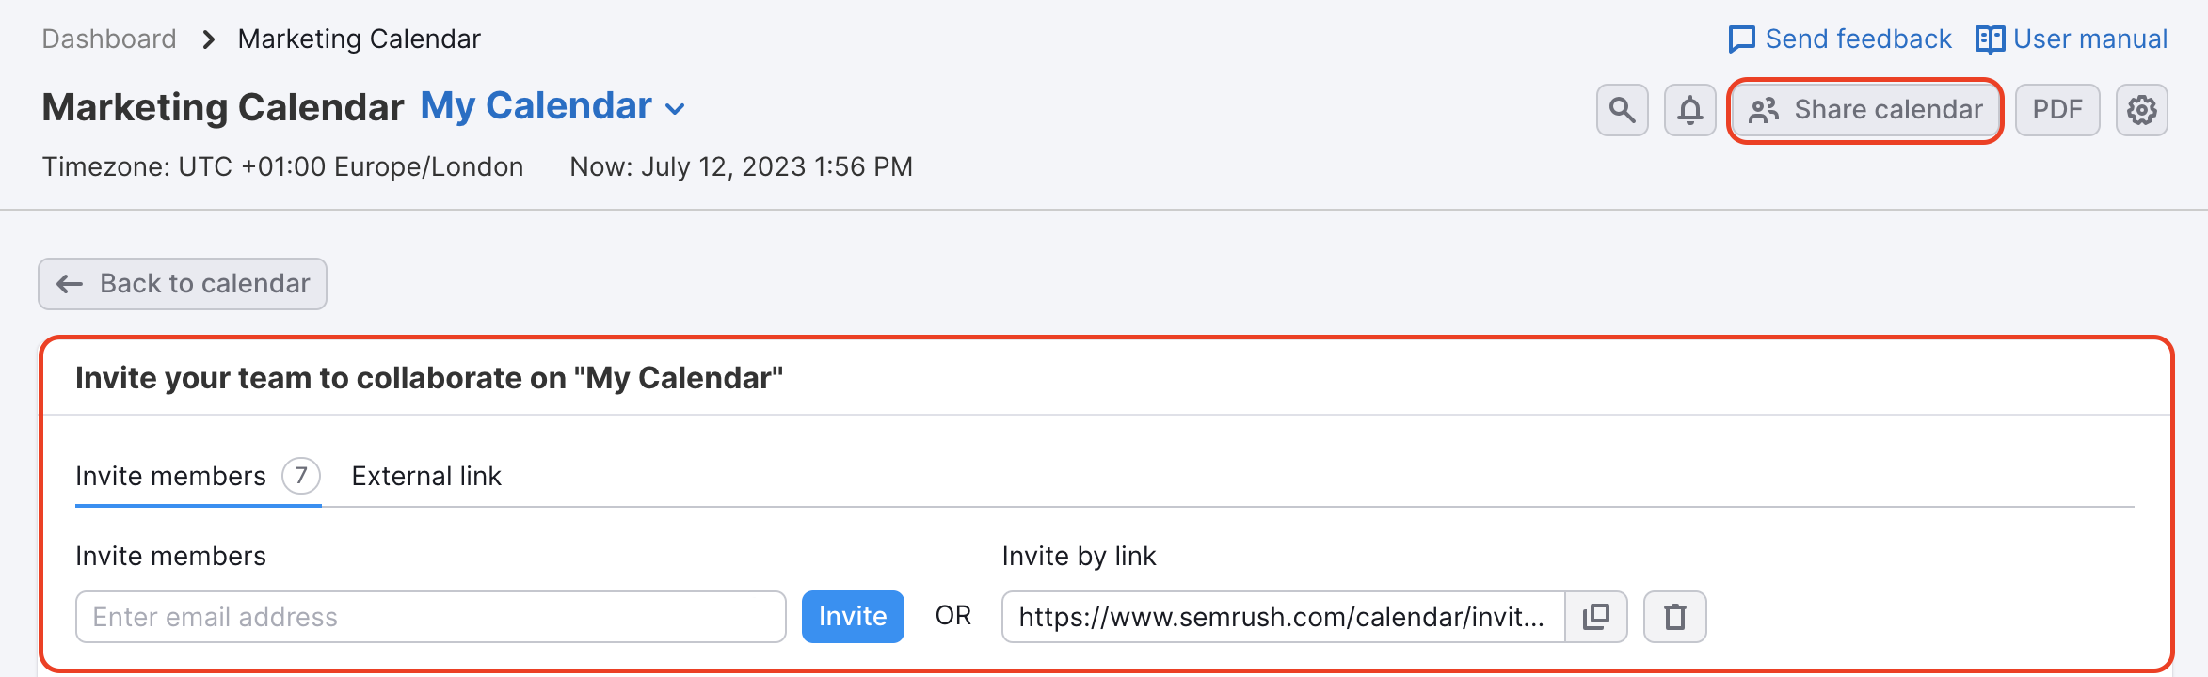This screenshot has width=2208, height=677.
Task: Click the User manual book icon
Action: click(x=1989, y=39)
